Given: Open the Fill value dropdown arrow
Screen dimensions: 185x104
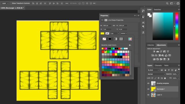Looking at the screenshot, I should (178, 78).
